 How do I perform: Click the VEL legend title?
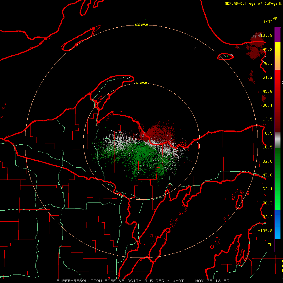tap(276, 19)
